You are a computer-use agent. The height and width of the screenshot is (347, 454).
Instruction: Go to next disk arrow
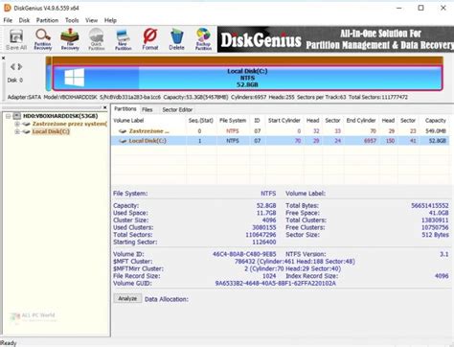point(20,66)
